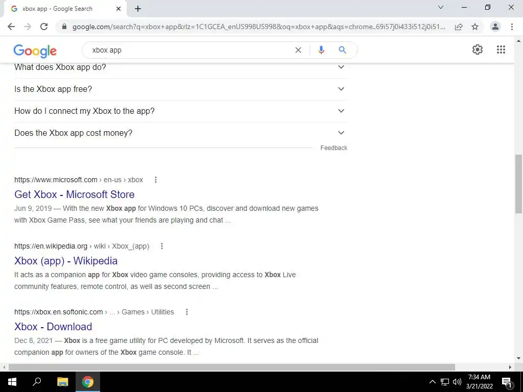This screenshot has width=523, height=392.
Task: Open Google apps grid
Action: pos(501,50)
